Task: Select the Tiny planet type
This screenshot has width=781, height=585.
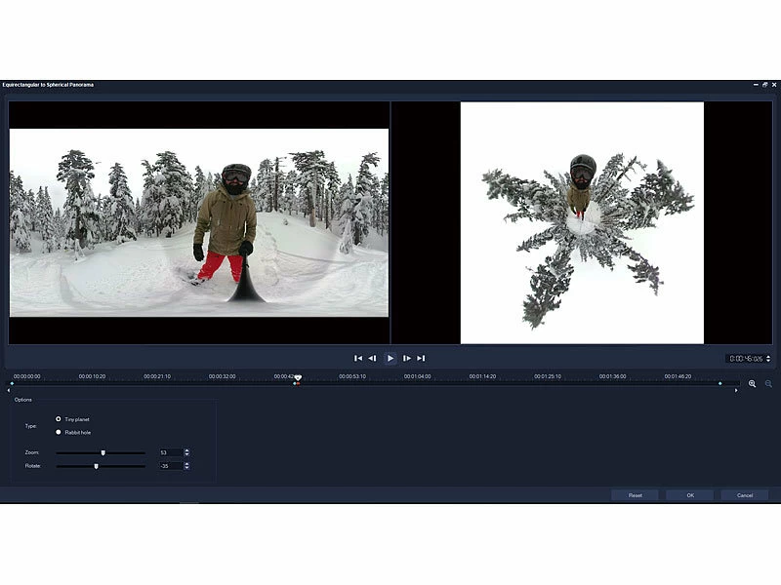Action: click(x=59, y=419)
